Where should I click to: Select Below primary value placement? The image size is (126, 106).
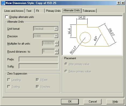[x=66, y=71]
